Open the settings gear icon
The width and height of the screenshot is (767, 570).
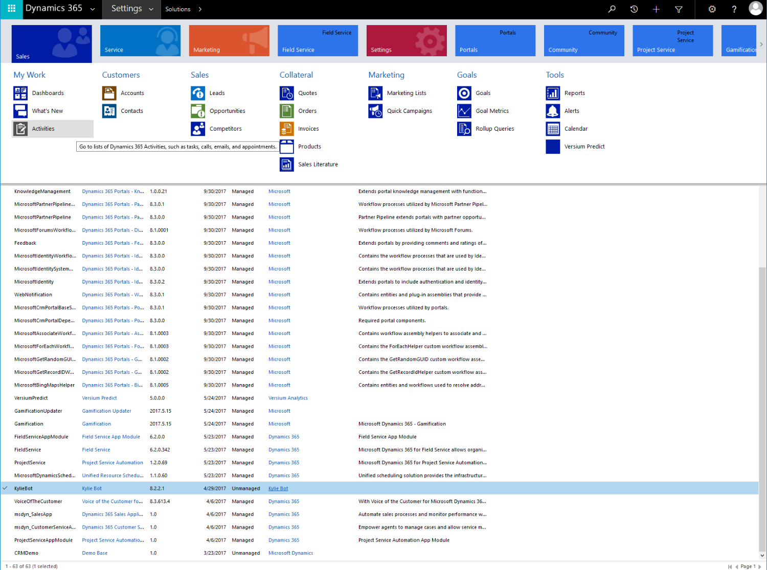[x=712, y=9]
